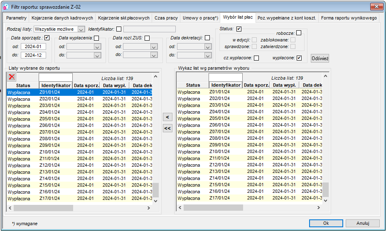Select Z17/01/24 row in left selected list
Screen dimensions: 386x231
[x=79, y=198]
